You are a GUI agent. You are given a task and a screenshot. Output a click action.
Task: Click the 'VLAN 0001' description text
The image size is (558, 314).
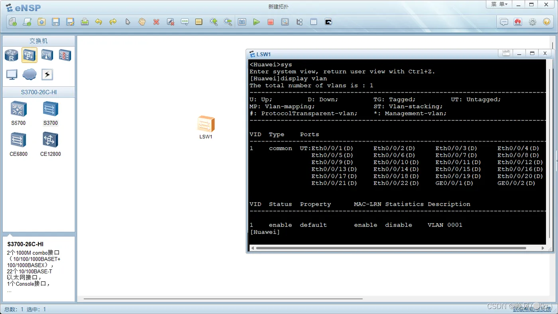pos(445,225)
